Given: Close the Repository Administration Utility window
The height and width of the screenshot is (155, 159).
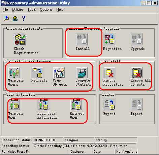Looking at the screenshot, I should pyautogui.click(x=155, y=3).
